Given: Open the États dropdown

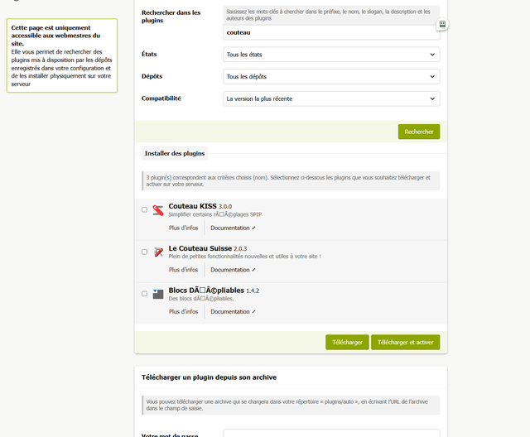Looking at the screenshot, I should tap(331, 55).
